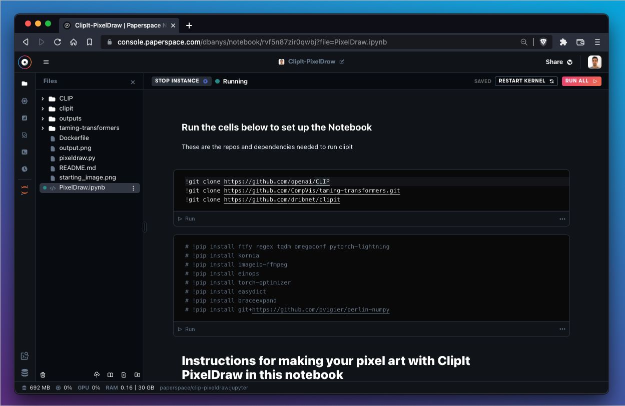Viewport: 625px width, 406px height.
Task: Click the RESTART KERNEL button
Action: coord(526,81)
